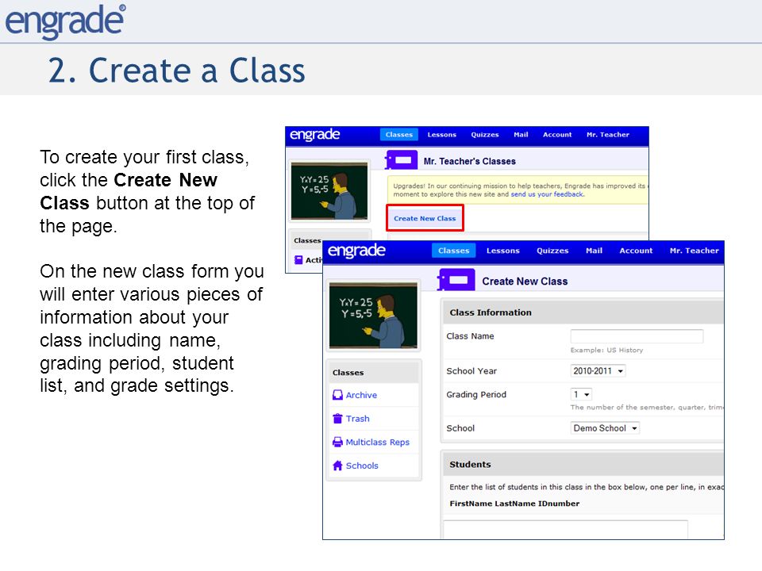Open the Trash link in sidebar
The width and height of the screenshot is (762, 571).
[358, 419]
